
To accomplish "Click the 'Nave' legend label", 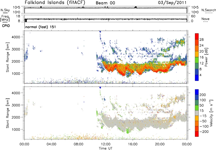I will pyautogui.click(x=205, y=19).
